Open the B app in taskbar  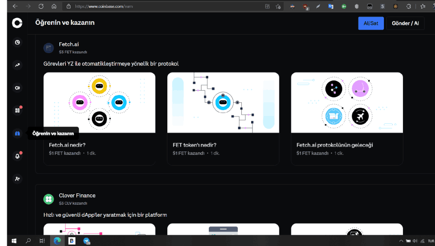[x=72, y=241]
